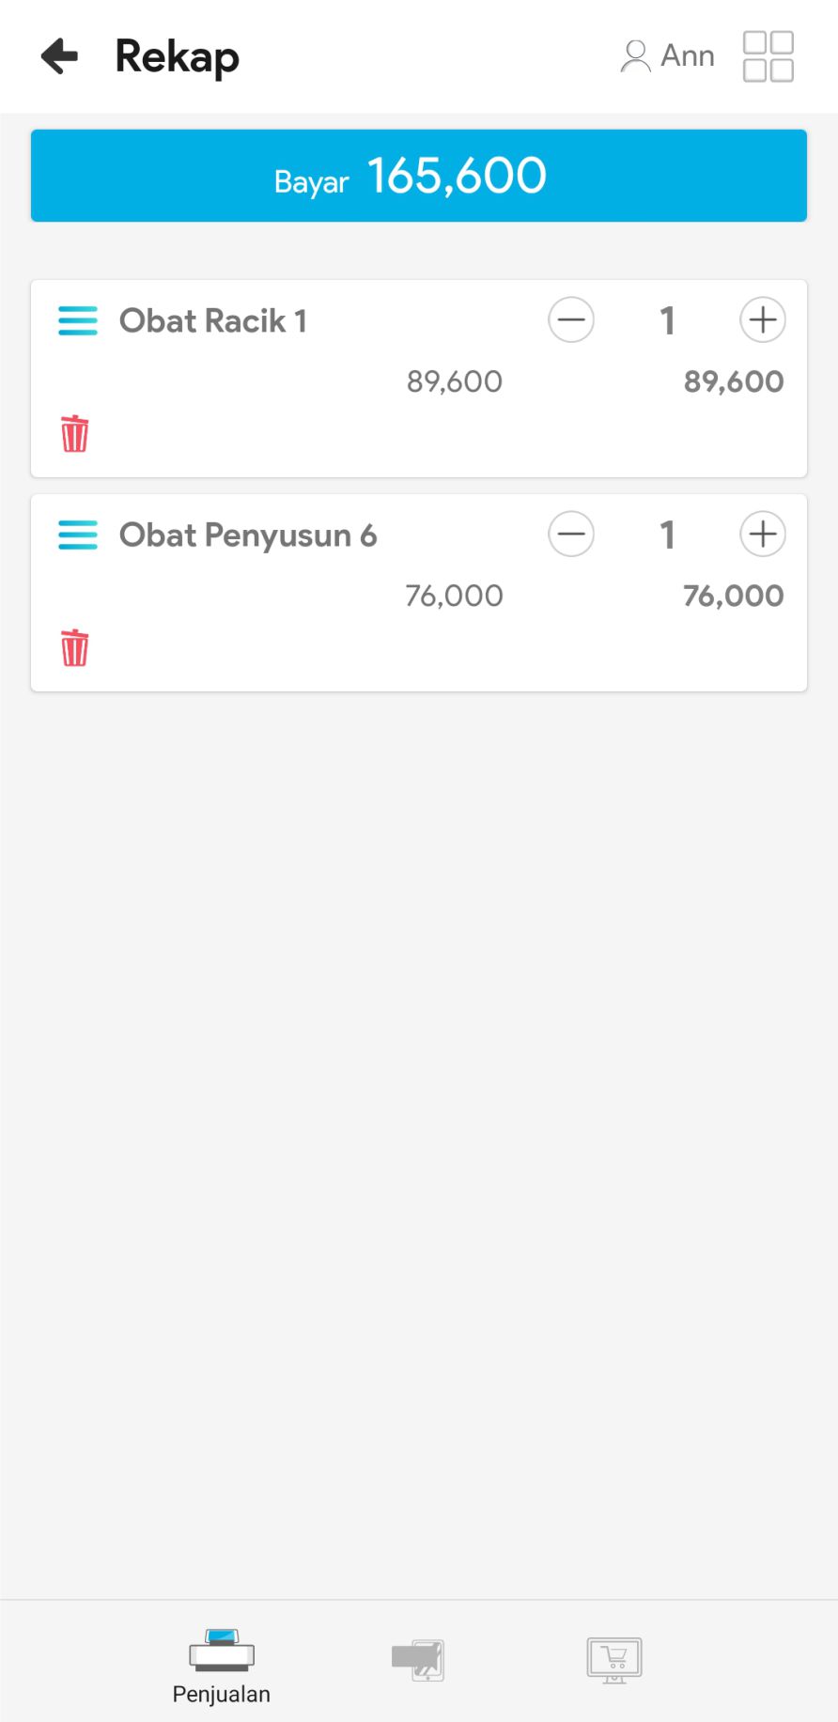Decrease the quantity of Obat Racik 1
This screenshot has width=838, height=1722.
click(571, 320)
